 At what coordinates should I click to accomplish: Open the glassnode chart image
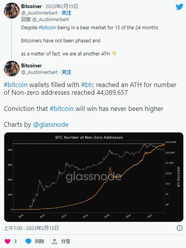[x=94, y=177]
